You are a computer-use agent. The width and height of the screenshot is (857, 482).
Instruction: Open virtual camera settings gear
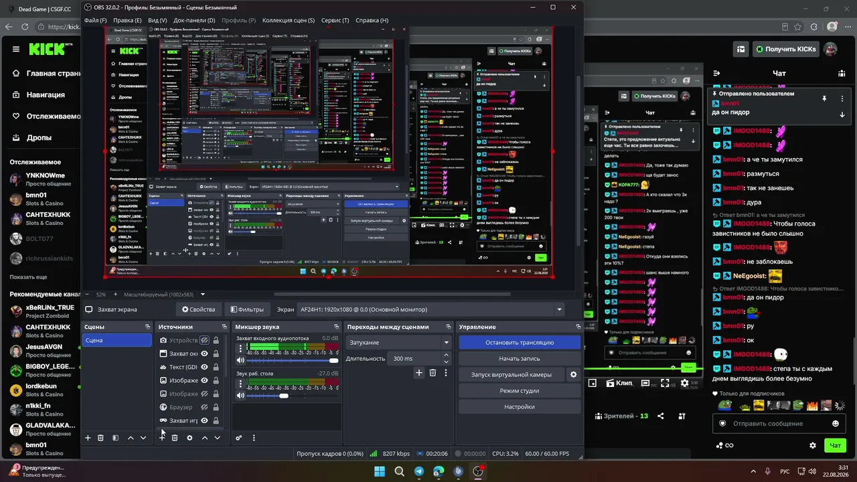click(x=573, y=375)
